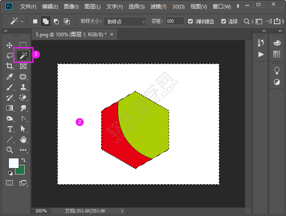Expand the tool preset picker arrow
The height and width of the screenshot is (216, 286).
click(22, 21)
